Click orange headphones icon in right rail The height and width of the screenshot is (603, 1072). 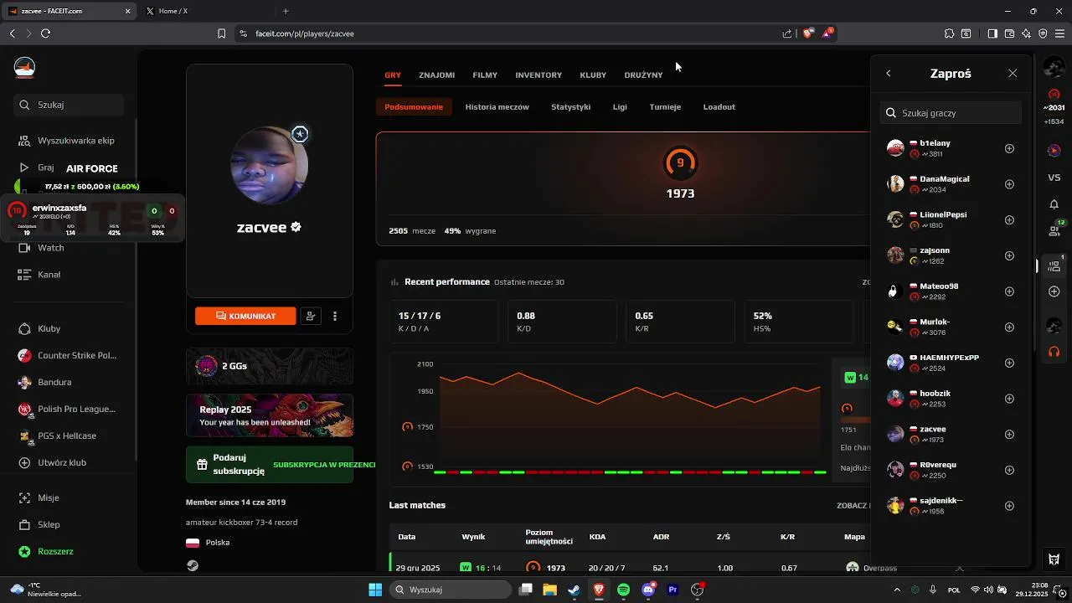[1054, 352]
